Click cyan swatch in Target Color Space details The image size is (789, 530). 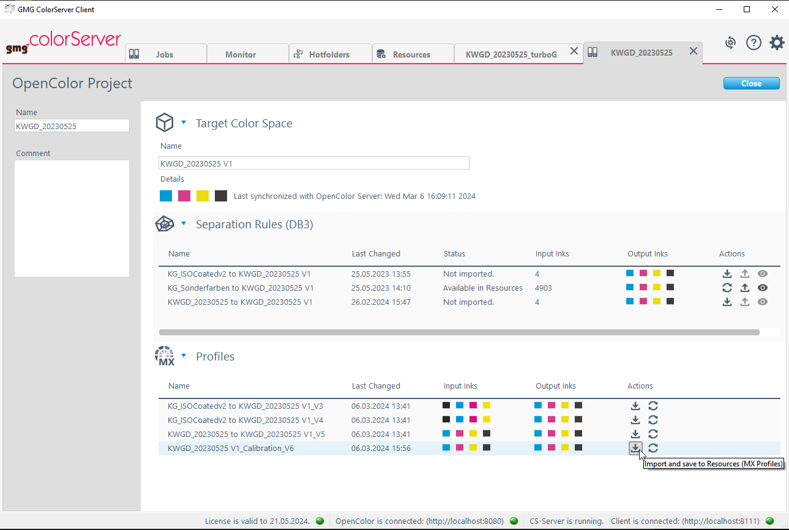[166, 196]
